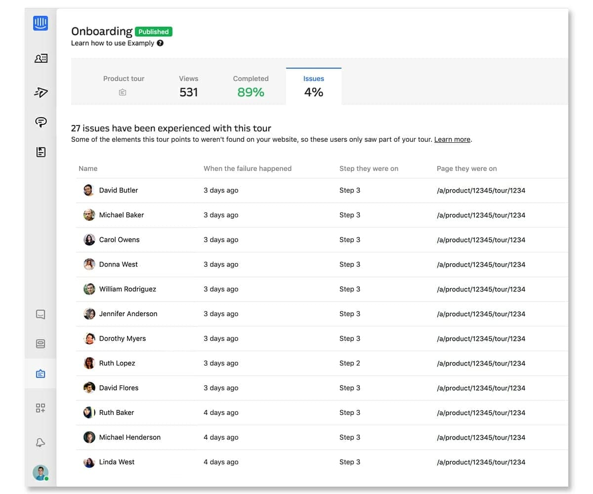593x494 pixels.
Task: Open the inbox icon in sidebar
Action: [41, 314]
